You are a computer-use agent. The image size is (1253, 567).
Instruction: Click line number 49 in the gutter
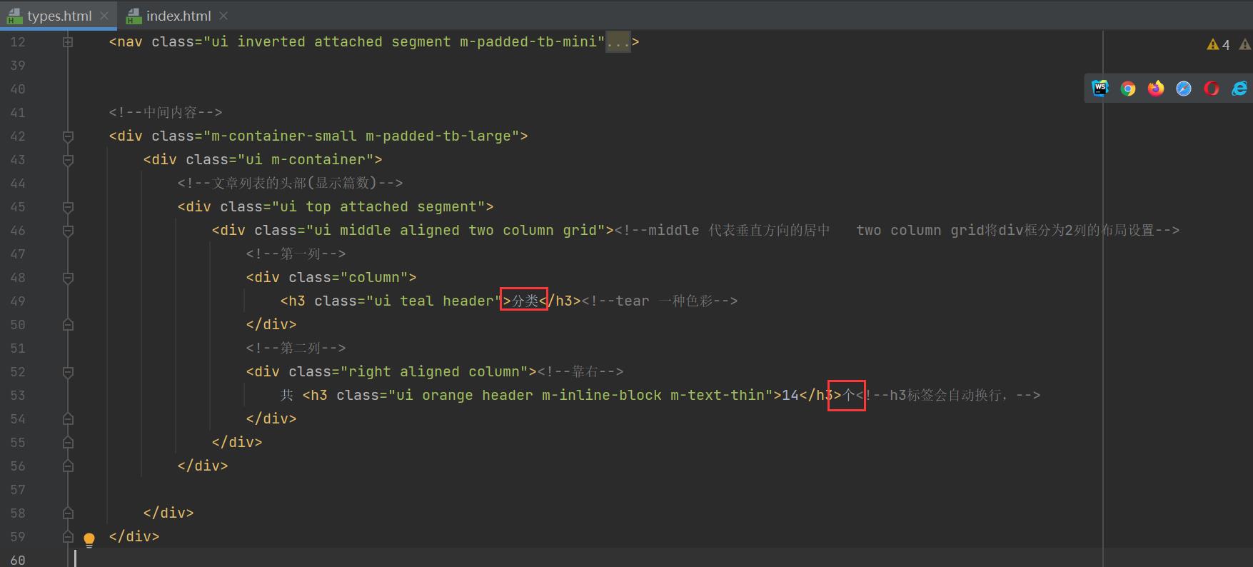18,301
